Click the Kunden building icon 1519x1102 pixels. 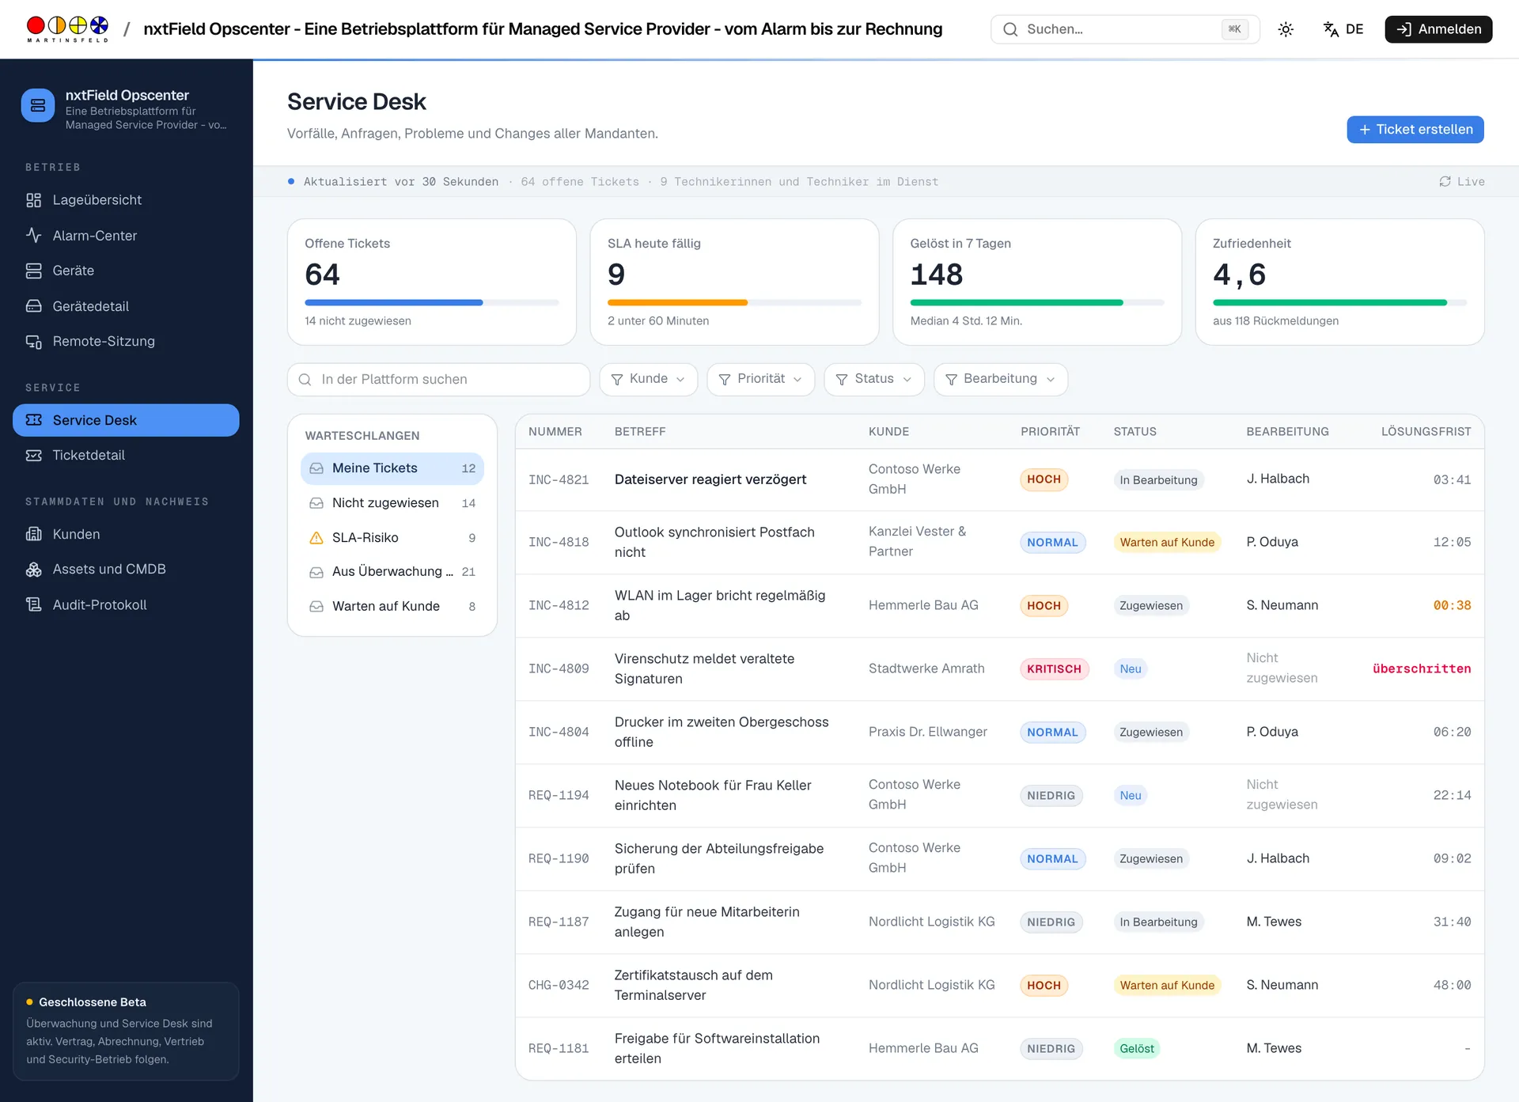(33, 534)
